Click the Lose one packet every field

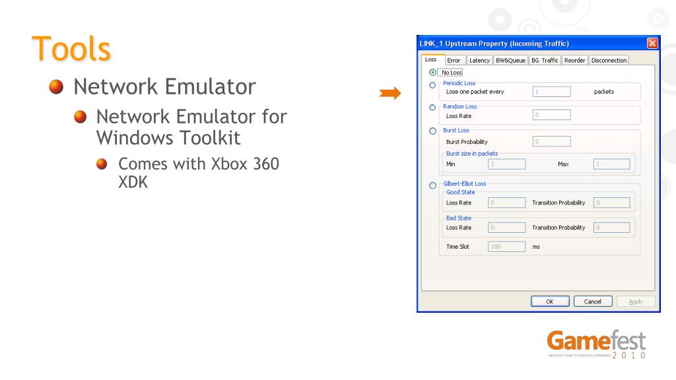551,92
